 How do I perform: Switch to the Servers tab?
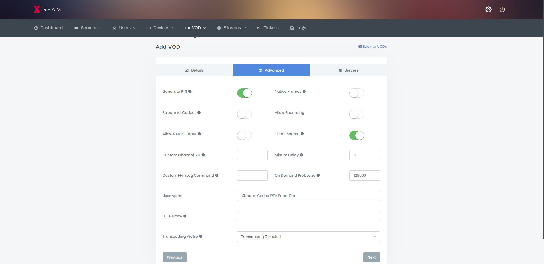pos(348,70)
